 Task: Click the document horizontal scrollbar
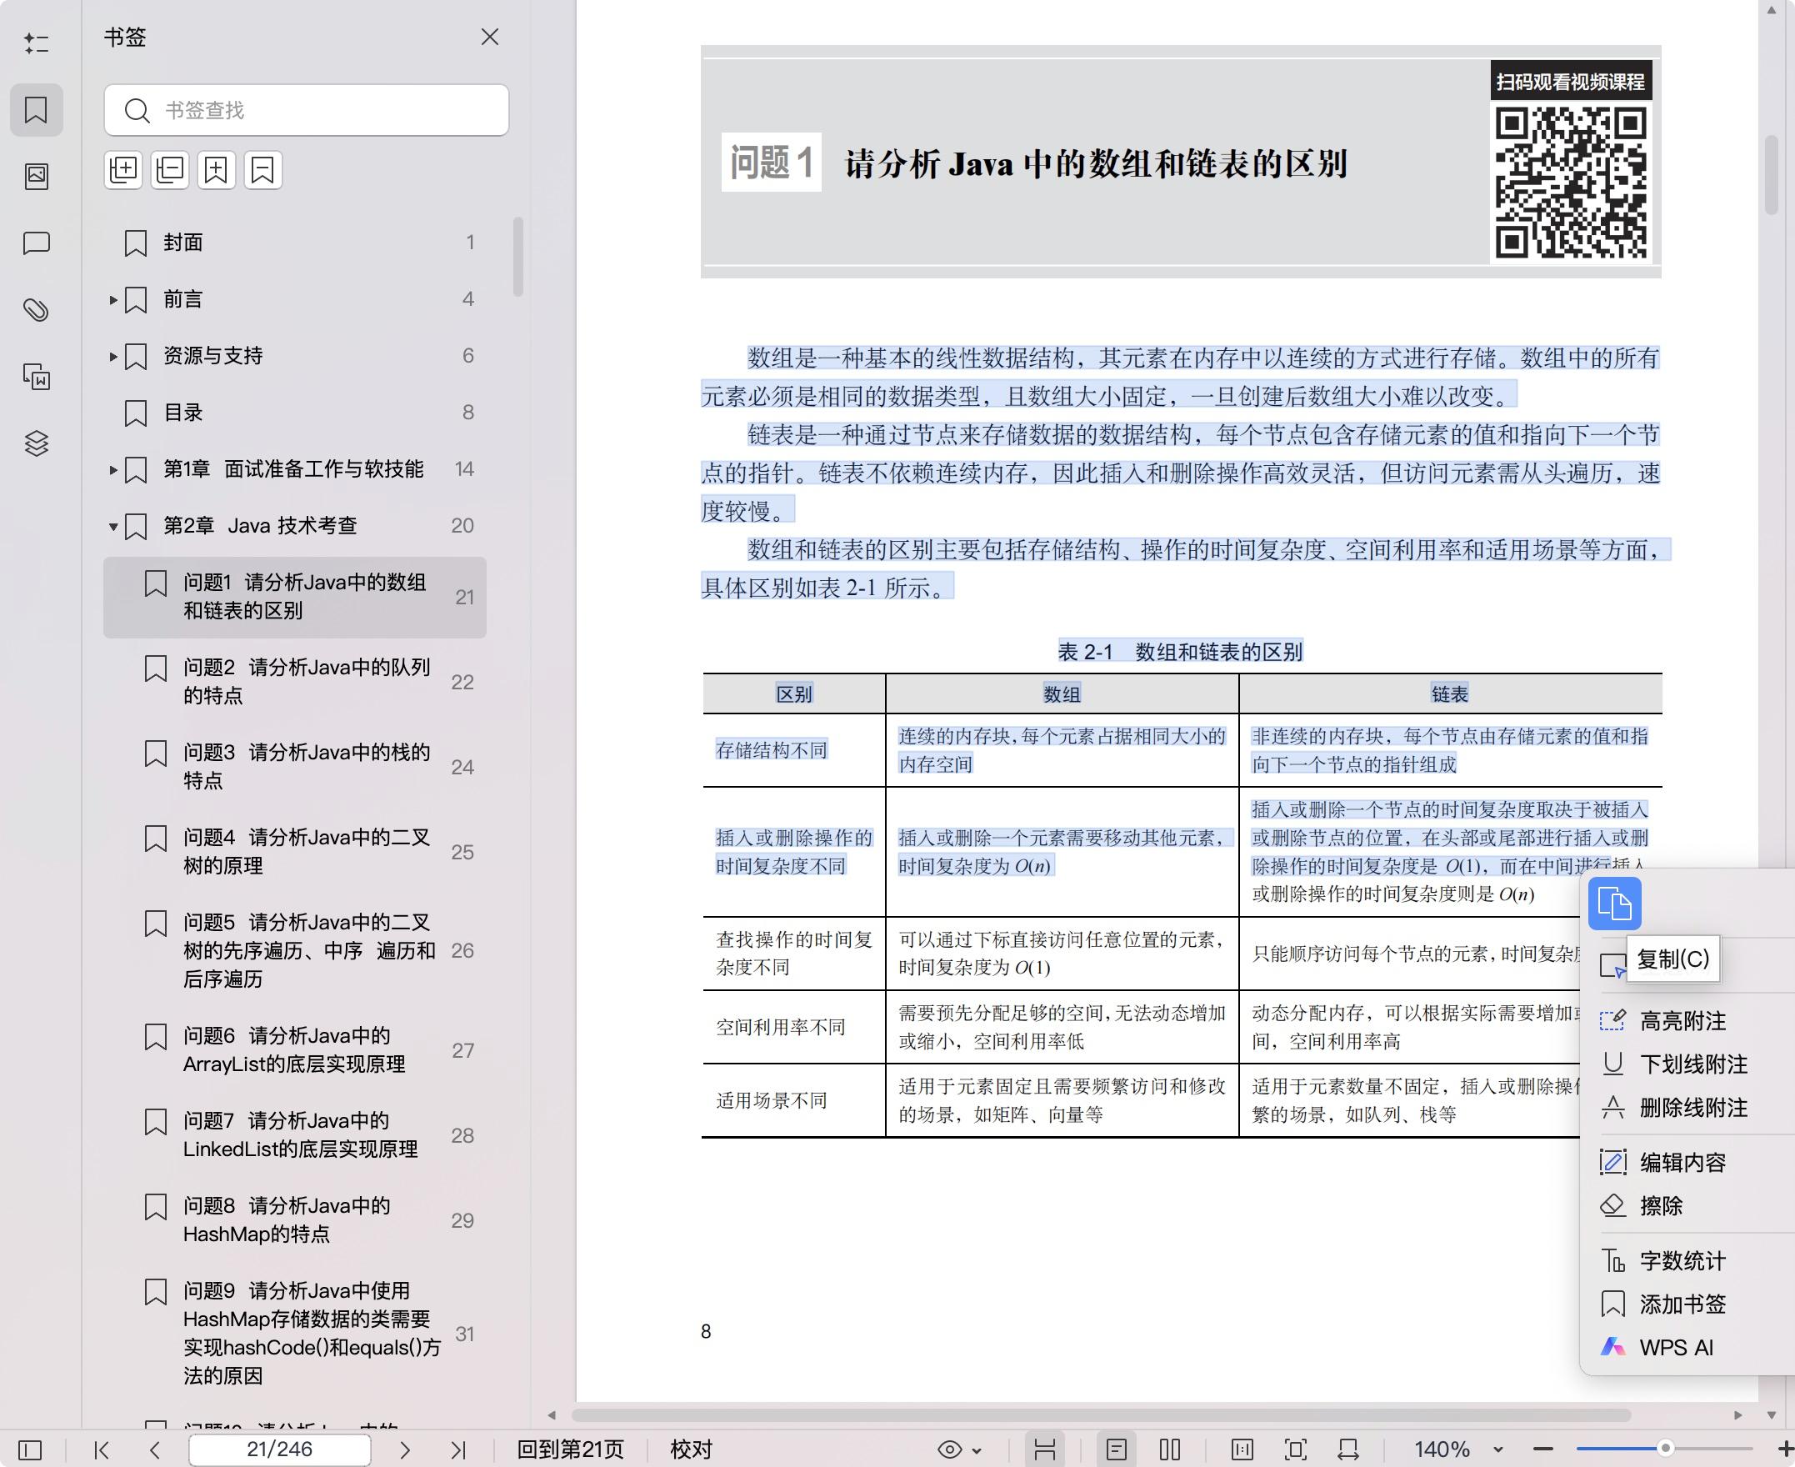[1101, 1414]
